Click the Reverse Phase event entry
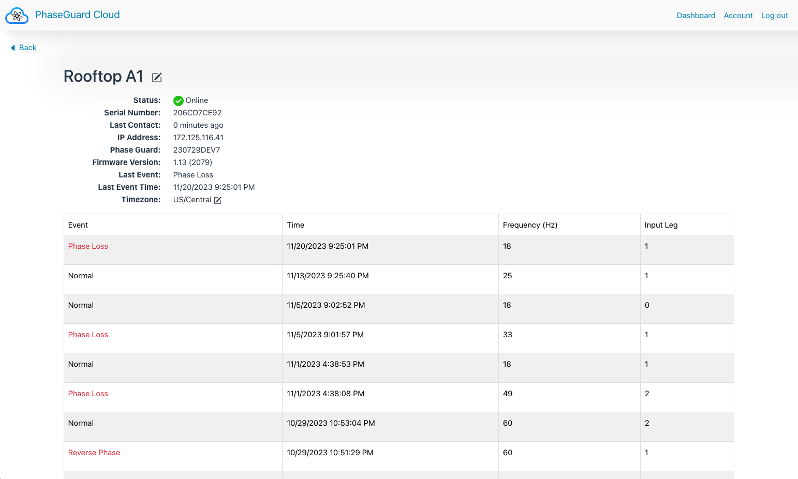 94,453
